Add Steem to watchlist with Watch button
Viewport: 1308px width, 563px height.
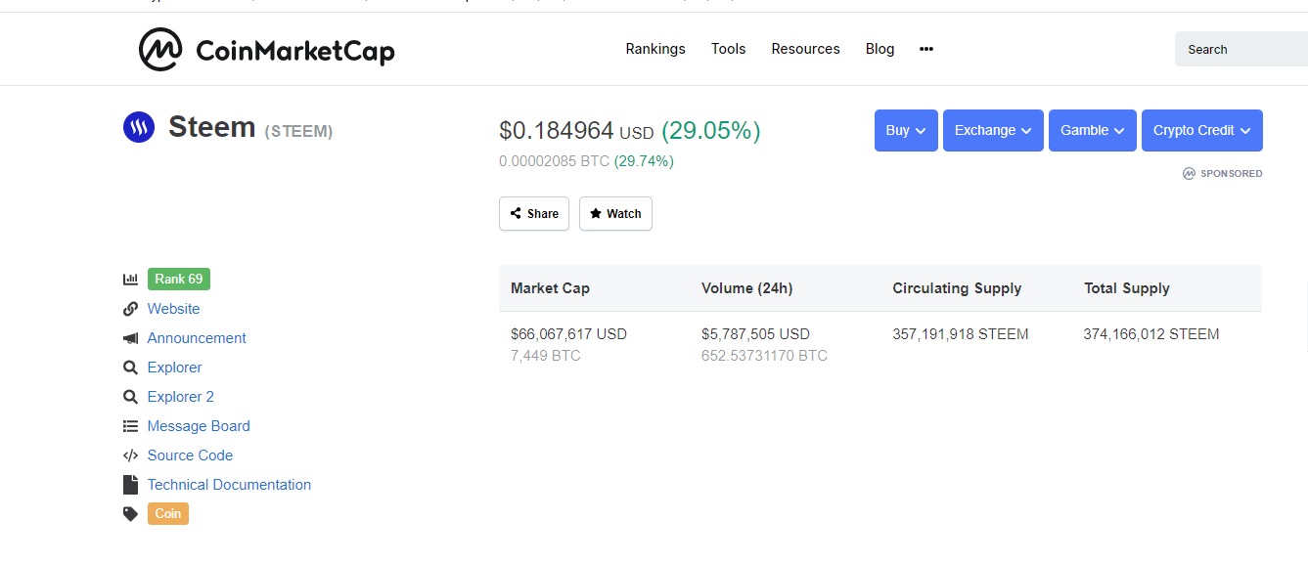[615, 213]
